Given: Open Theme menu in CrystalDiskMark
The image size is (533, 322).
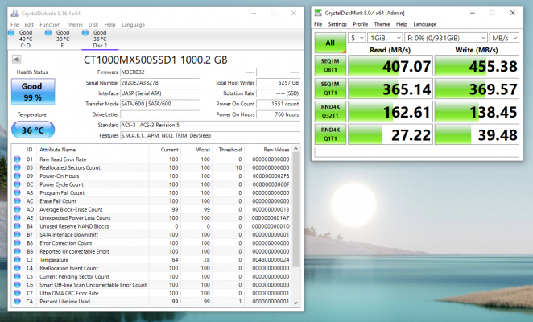Looking at the screenshot, I should (x=382, y=24).
